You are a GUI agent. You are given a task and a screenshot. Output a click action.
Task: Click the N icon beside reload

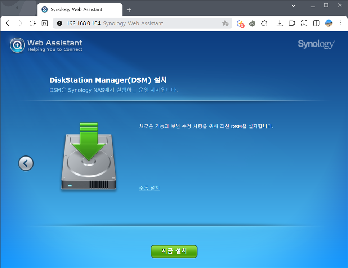(45, 23)
